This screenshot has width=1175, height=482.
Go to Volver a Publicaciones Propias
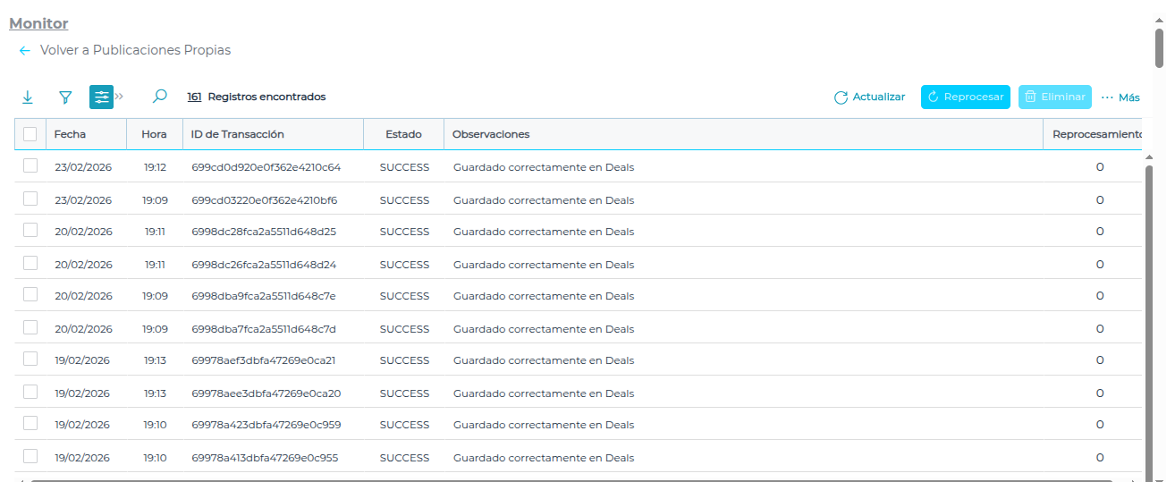[x=135, y=50]
